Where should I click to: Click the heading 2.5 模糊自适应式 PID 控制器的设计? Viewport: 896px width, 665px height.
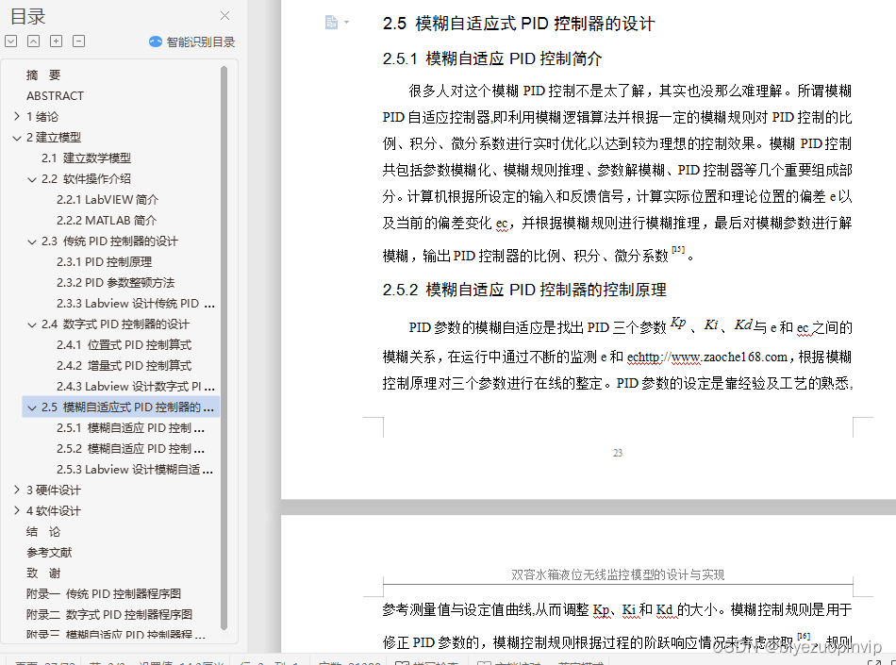click(519, 24)
